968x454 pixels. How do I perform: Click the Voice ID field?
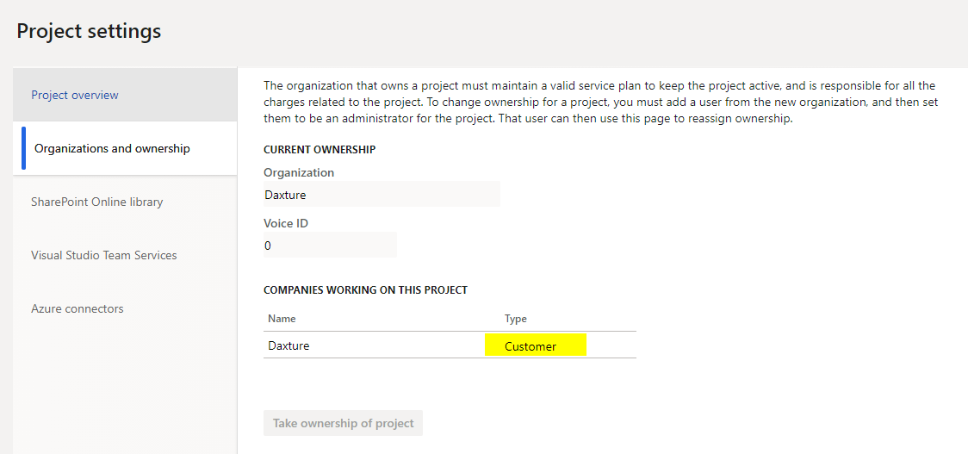pyautogui.click(x=330, y=246)
